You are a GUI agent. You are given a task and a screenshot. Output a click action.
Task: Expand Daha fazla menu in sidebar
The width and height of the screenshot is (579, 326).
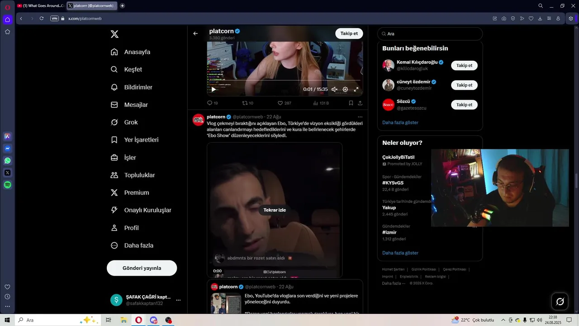point(132,245)
